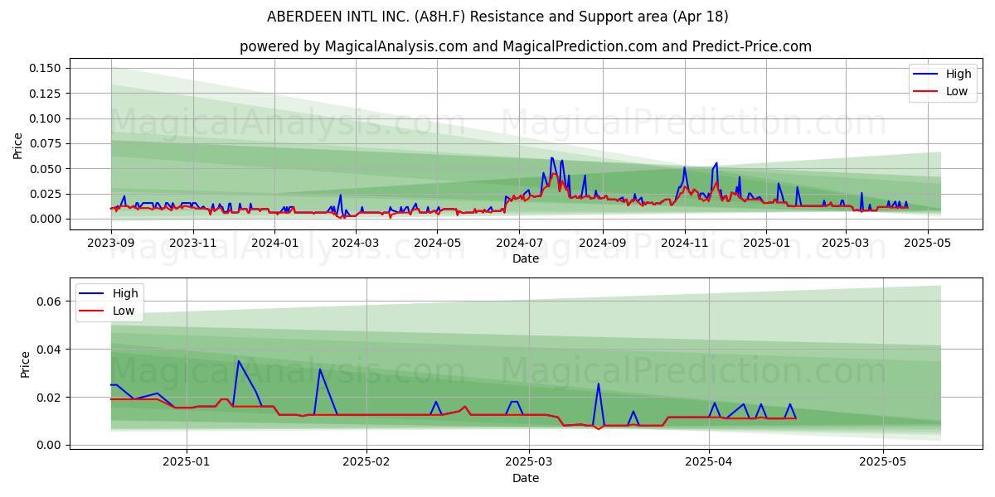The width and height of the screenshot is (995, 497).
Task: Click the 2025-05 date label on bottom chart axis
Action: [883, 461]
